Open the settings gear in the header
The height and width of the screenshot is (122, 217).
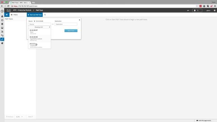pos(215,11)
